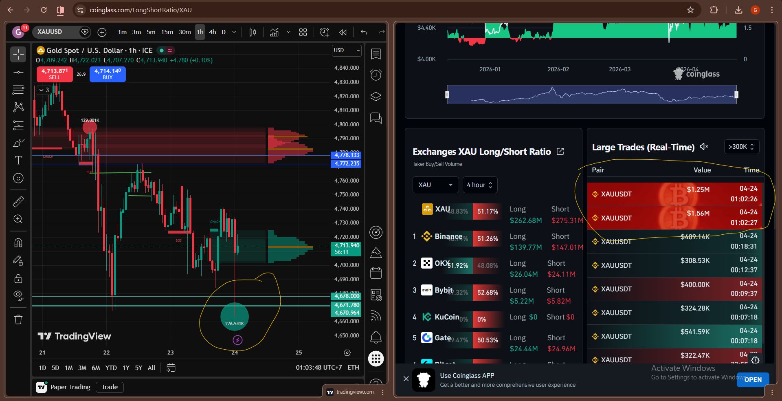Click the right handle of range slider
The image size is (782, 401).
736,95
